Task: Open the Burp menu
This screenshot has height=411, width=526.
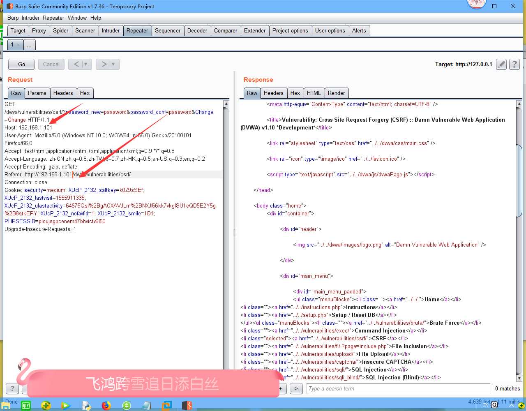Action: point(13,18)
